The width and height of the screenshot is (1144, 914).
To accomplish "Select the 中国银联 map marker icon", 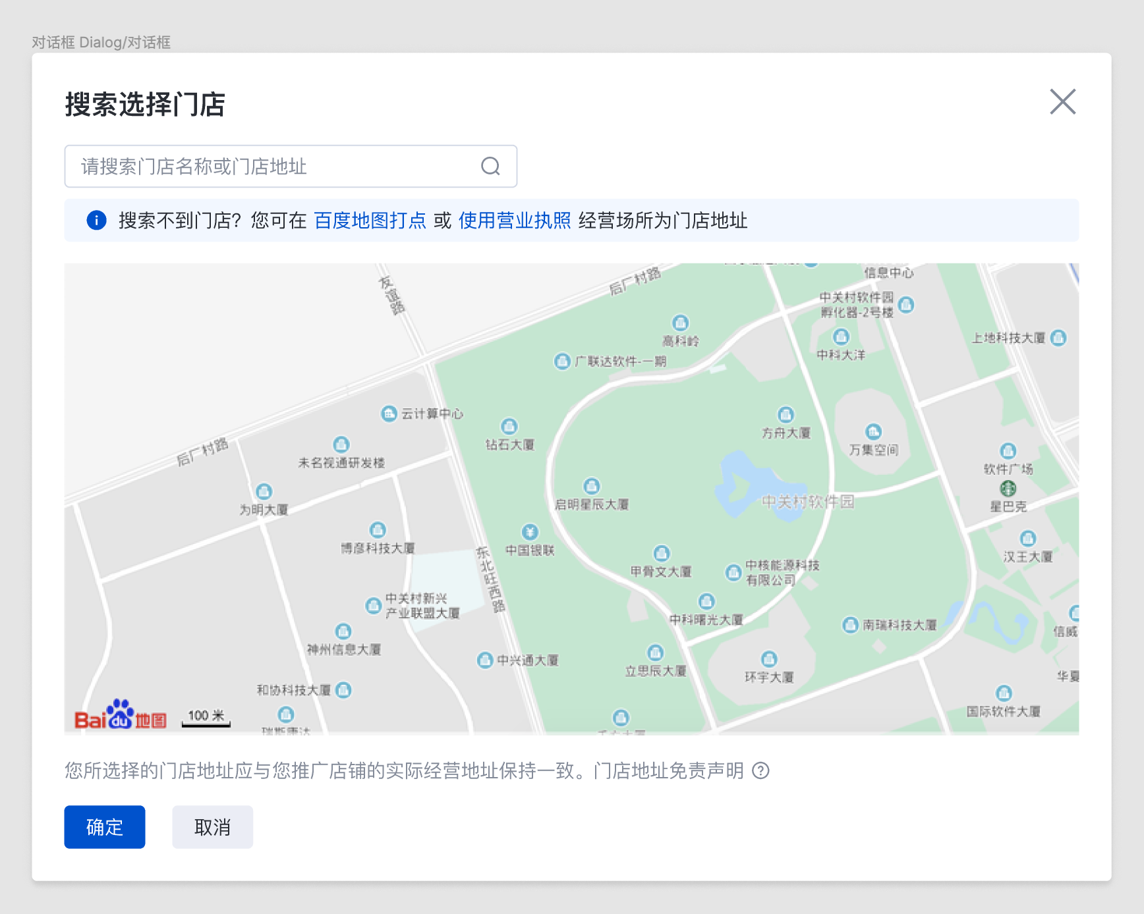I will (530, 531).
